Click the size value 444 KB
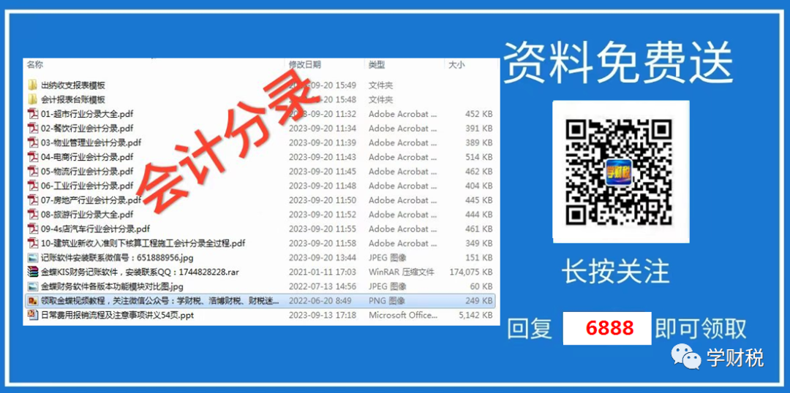Viewport: 790px width, 393px height. pos(478,214)
